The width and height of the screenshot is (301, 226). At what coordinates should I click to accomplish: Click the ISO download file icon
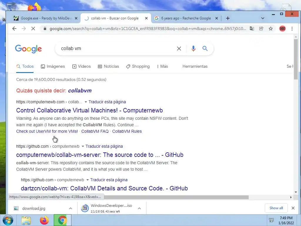[x=85, y=208]
